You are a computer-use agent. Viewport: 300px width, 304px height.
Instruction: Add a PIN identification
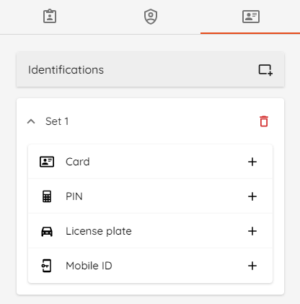pyautogui.click(x=252, y=196)
